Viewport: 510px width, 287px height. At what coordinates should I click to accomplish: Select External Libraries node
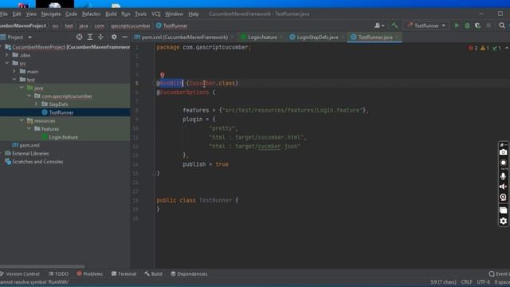(x=30, y=153)
